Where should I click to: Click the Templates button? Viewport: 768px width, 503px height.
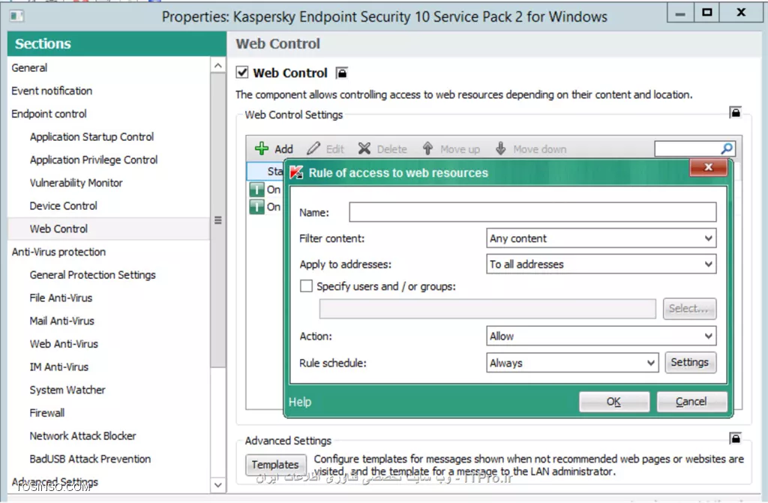275,464
